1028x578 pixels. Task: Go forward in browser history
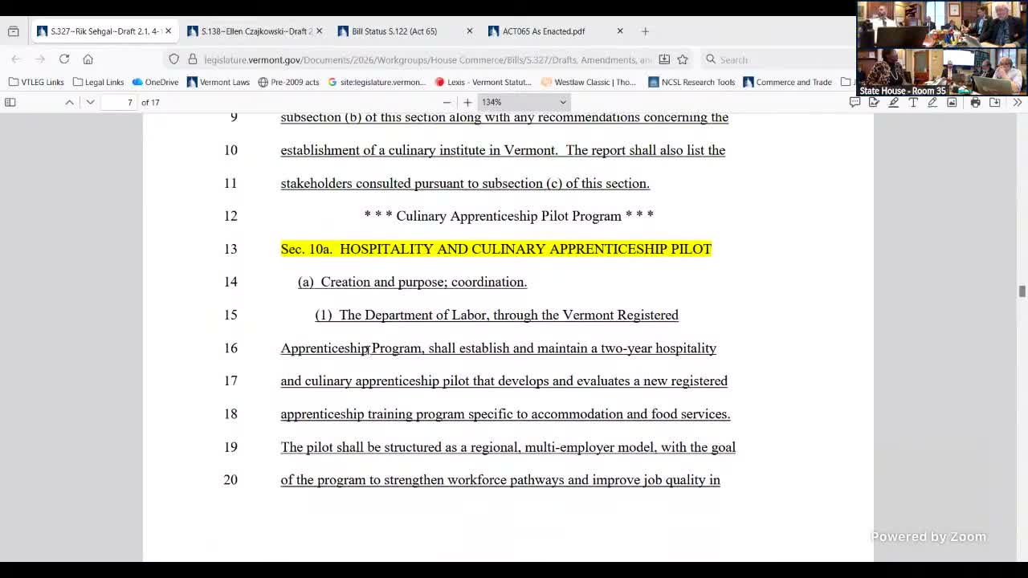point(40,59)
